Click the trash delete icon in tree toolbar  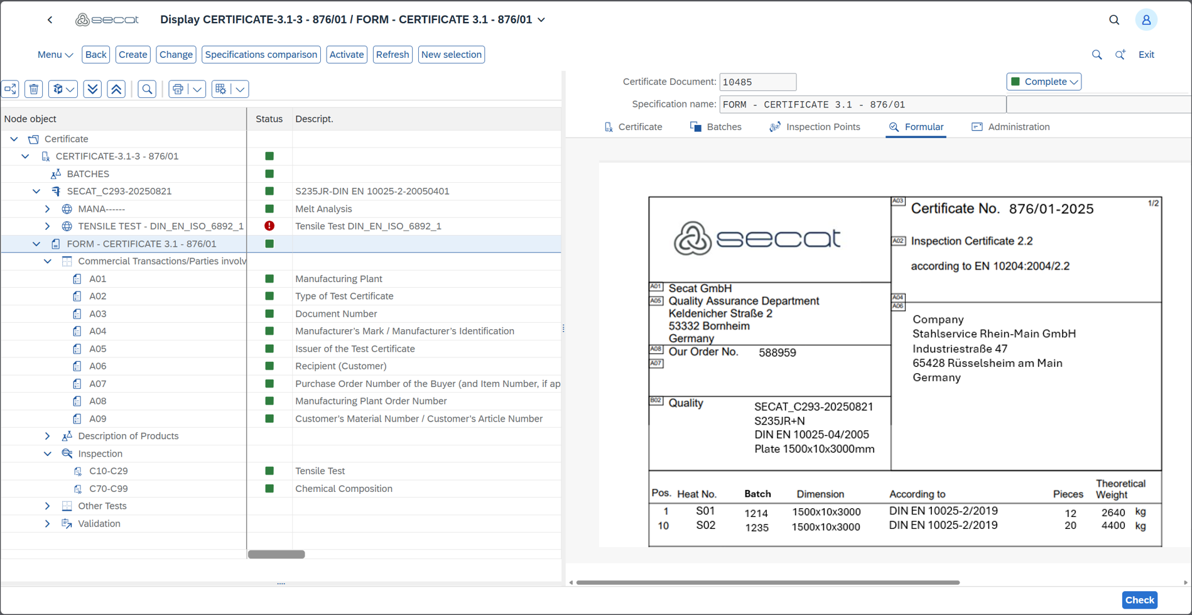(x=34, y=89)
